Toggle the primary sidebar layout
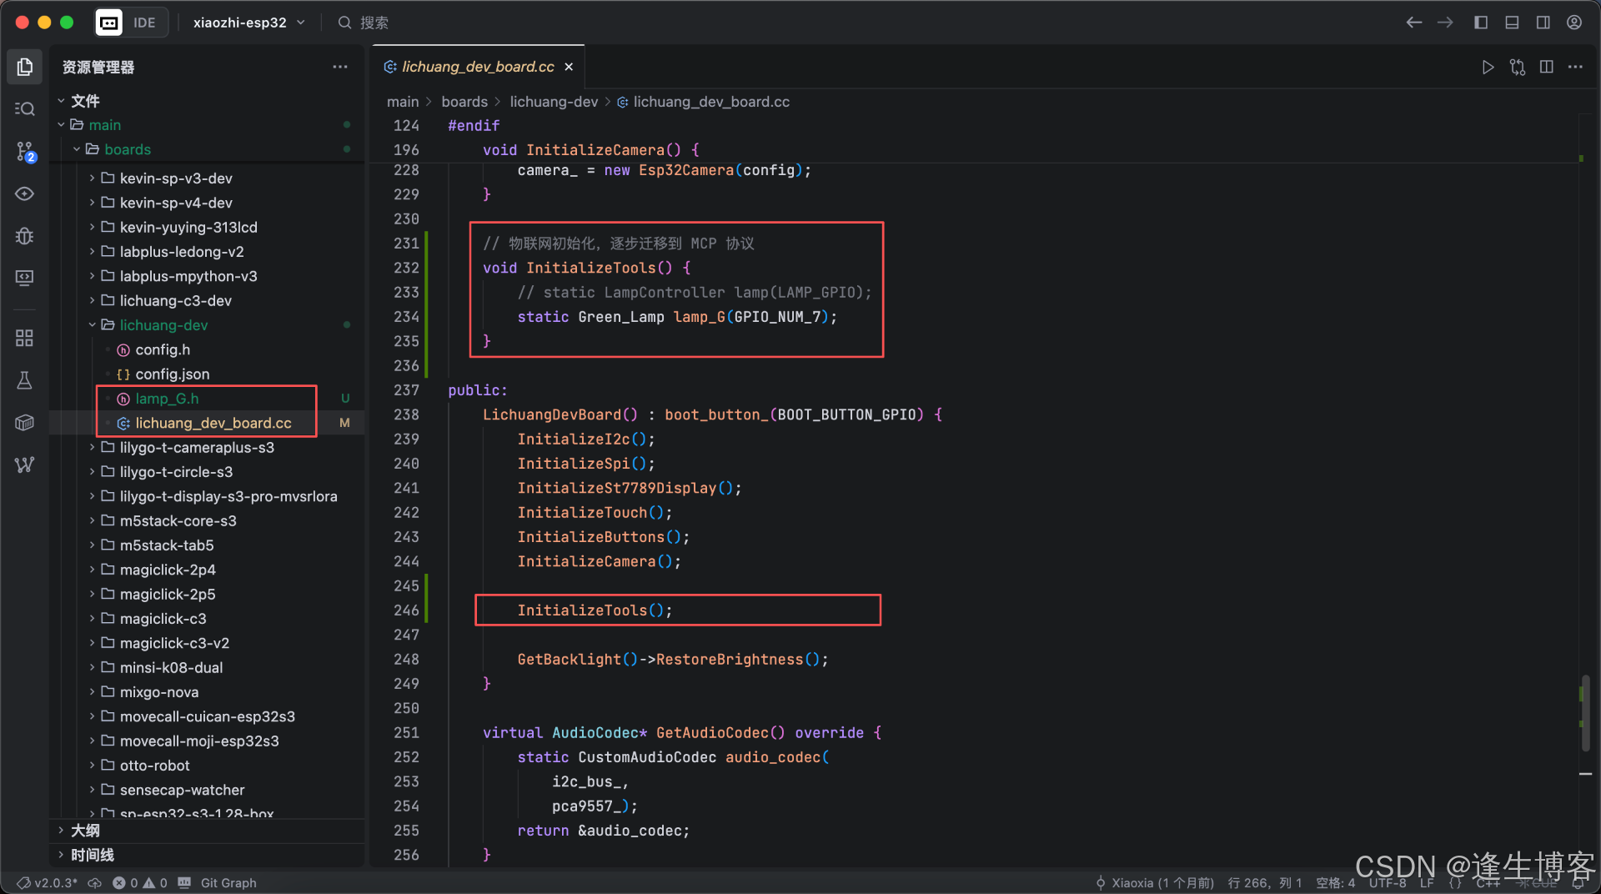This screenshot has width=1601, height=894. (1481, 23)
